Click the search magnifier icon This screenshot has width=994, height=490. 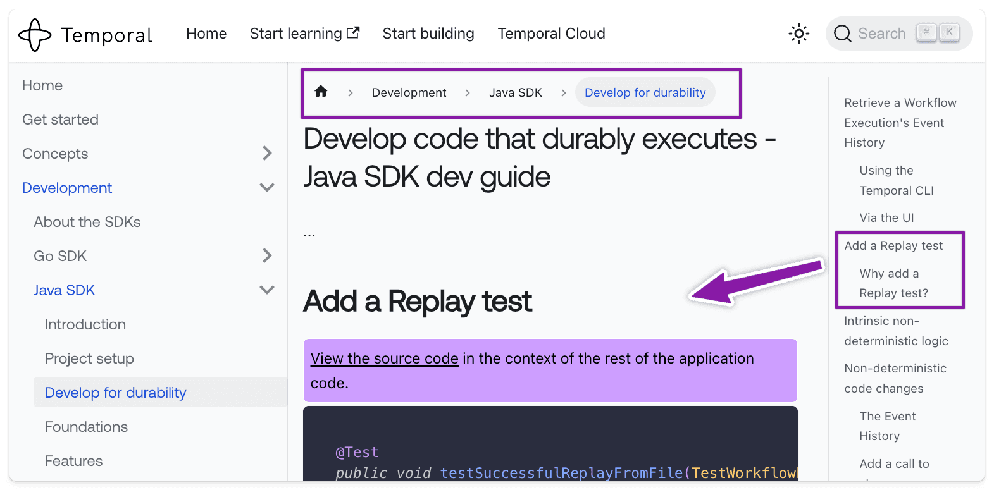843,34
